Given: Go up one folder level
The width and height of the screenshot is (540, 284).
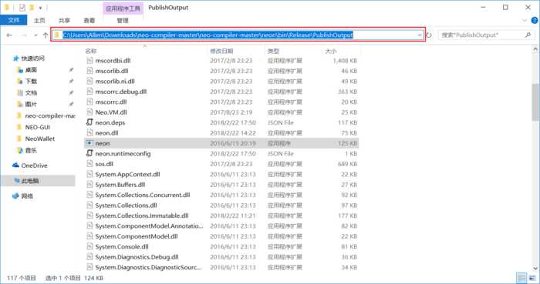Looking at the screenshot, I should click(x=46, y=35).
